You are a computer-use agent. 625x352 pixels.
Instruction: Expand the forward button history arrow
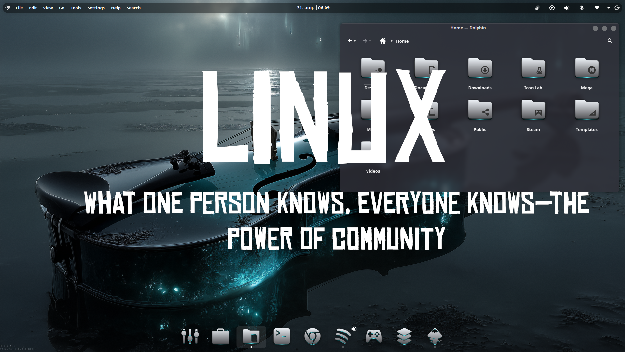click(370, 41)
